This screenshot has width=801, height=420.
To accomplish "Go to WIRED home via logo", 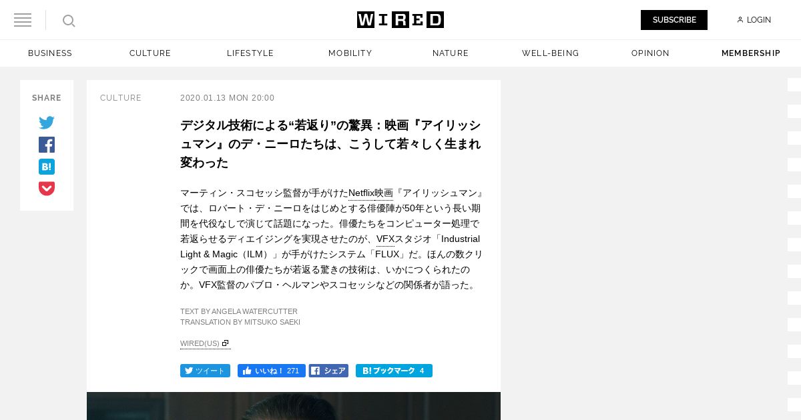I will (x=400, y=20).
